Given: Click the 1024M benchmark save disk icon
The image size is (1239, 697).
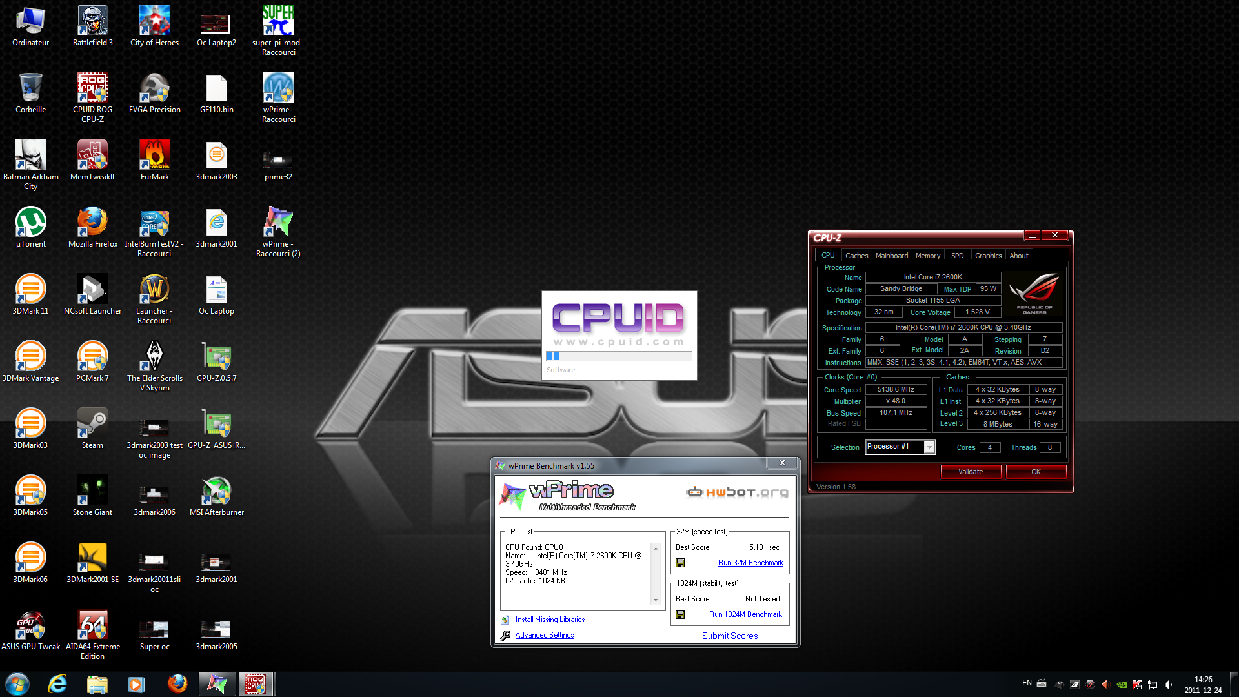Looking at the screenshot, I should (680, 614).
